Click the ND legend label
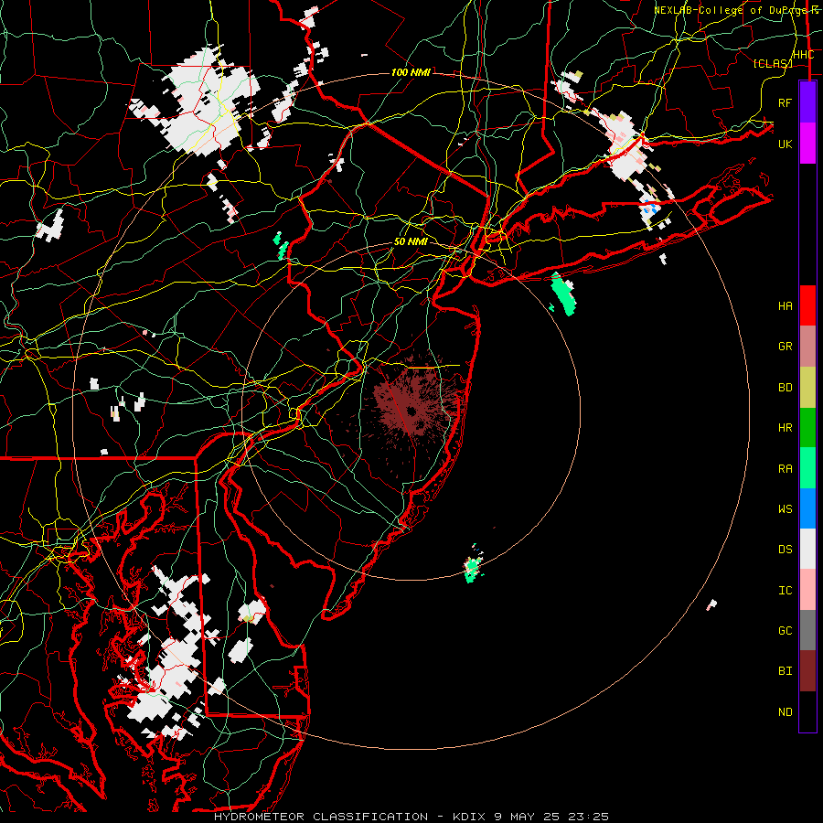 coord(786,712)
